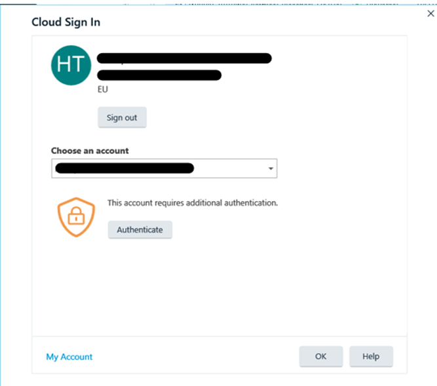Expand the Choose an account dropdown arrow

point(271,169)
